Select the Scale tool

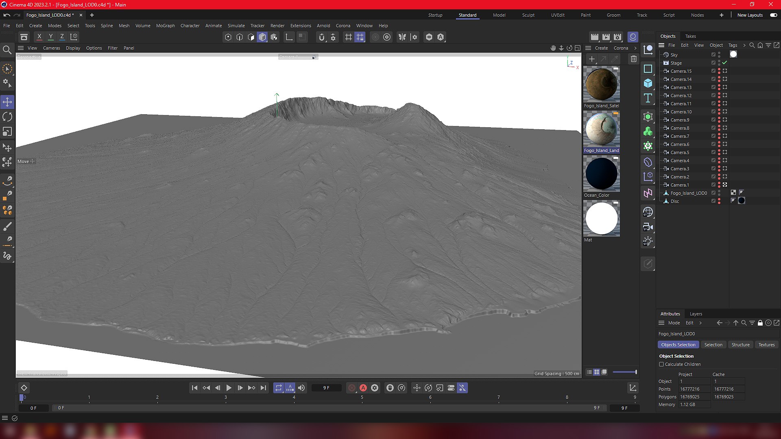(7, 132)
